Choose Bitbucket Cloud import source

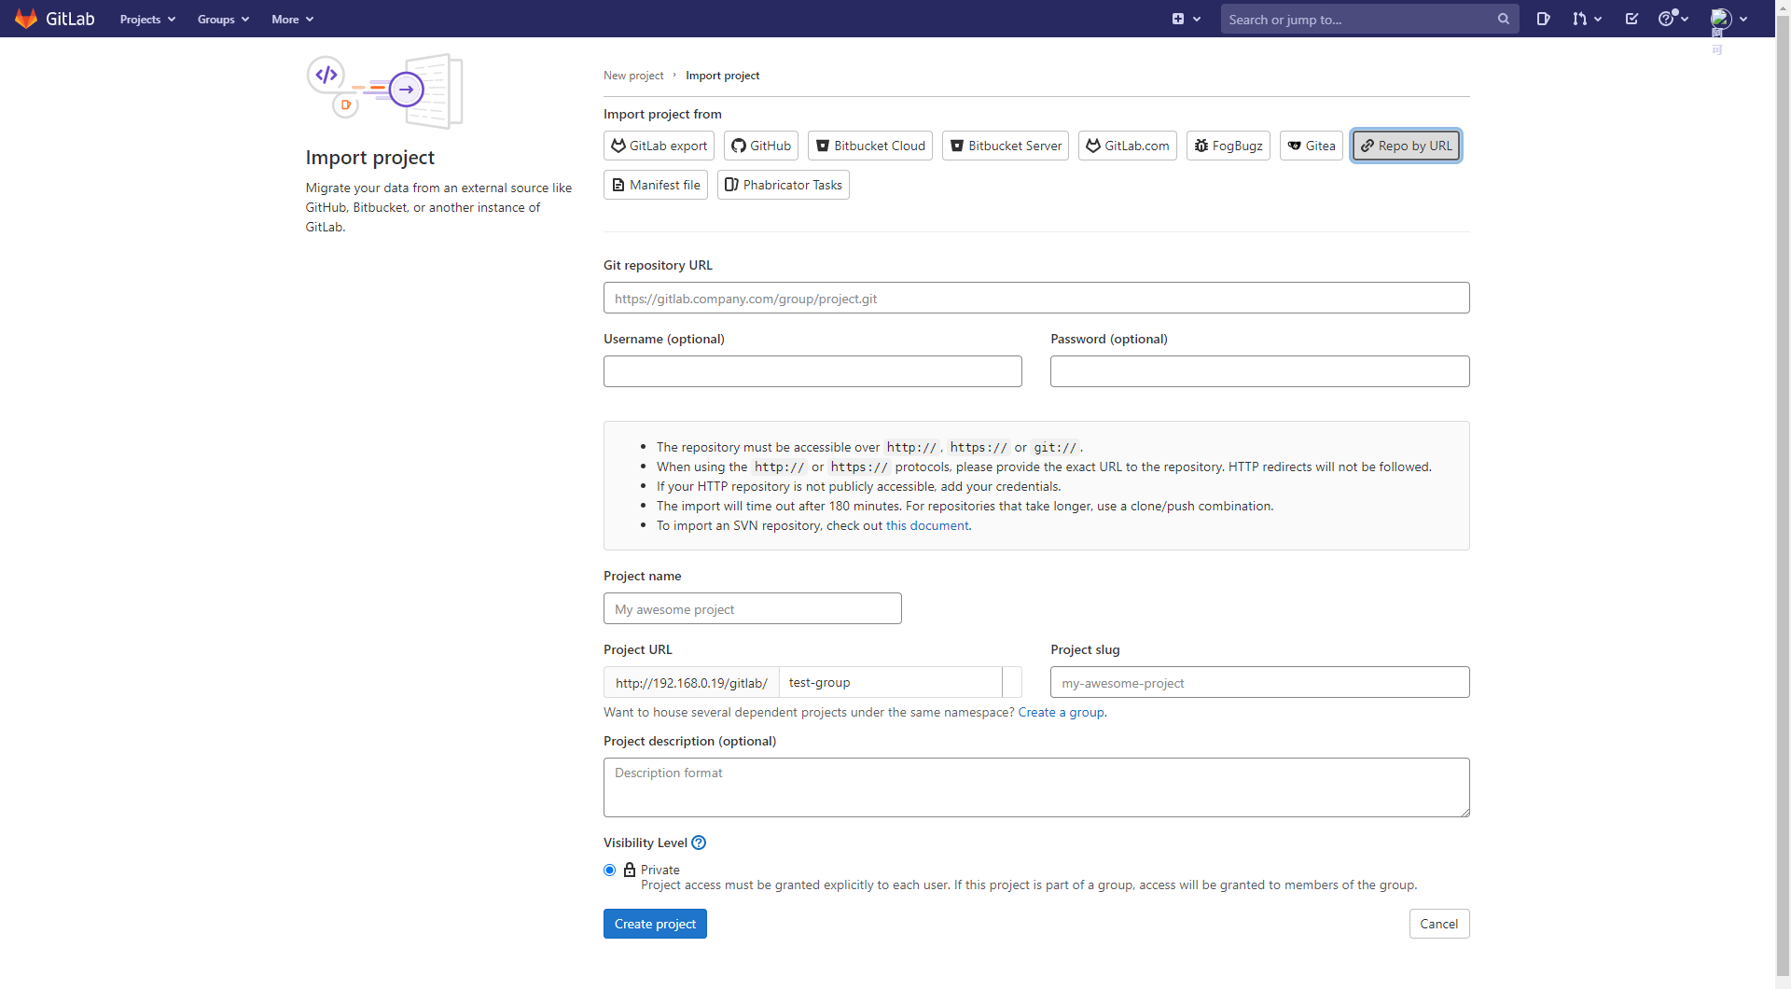870,146
